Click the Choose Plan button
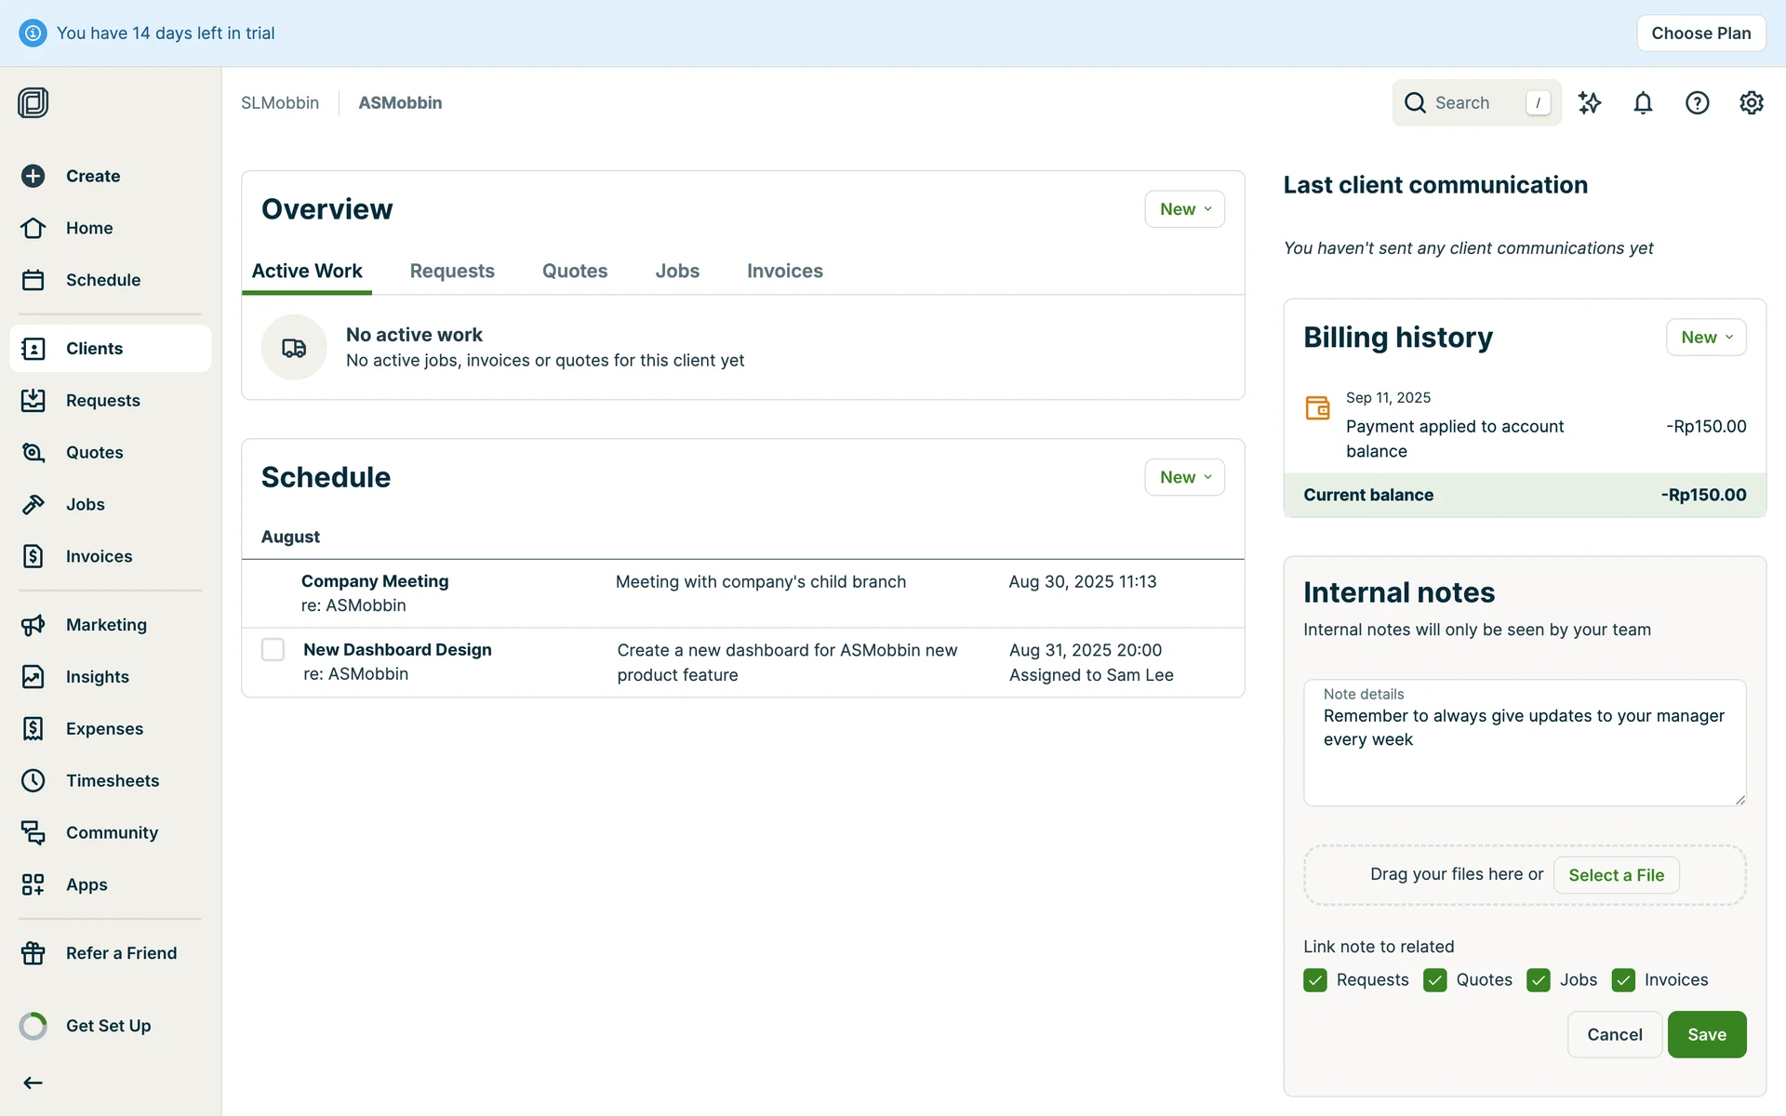 point(1700,33)
